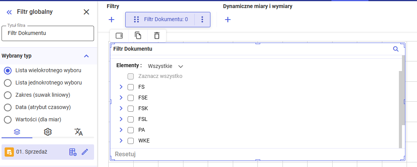Add a dynamic measure or dimension
The image size is (417, 167).
[228, 20]
